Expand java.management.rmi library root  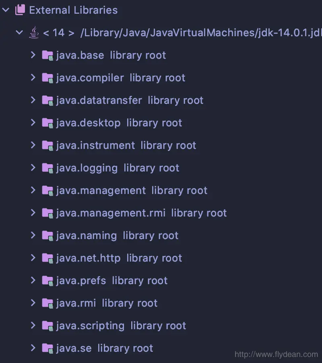[x=33, y=213]
